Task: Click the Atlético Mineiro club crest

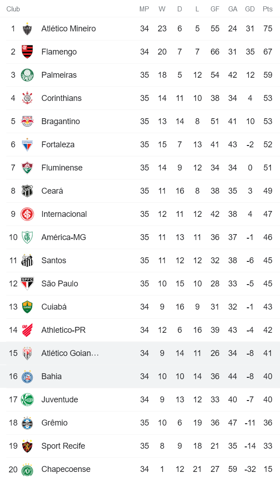Action: pos(28,28)
